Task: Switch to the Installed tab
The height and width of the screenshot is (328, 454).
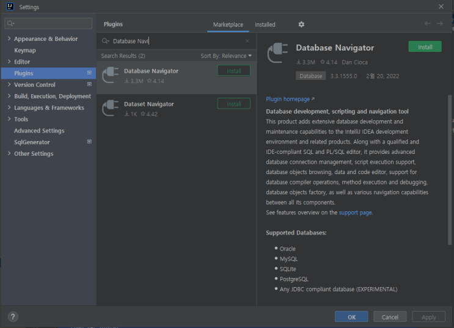Action: tap(265, 24)
